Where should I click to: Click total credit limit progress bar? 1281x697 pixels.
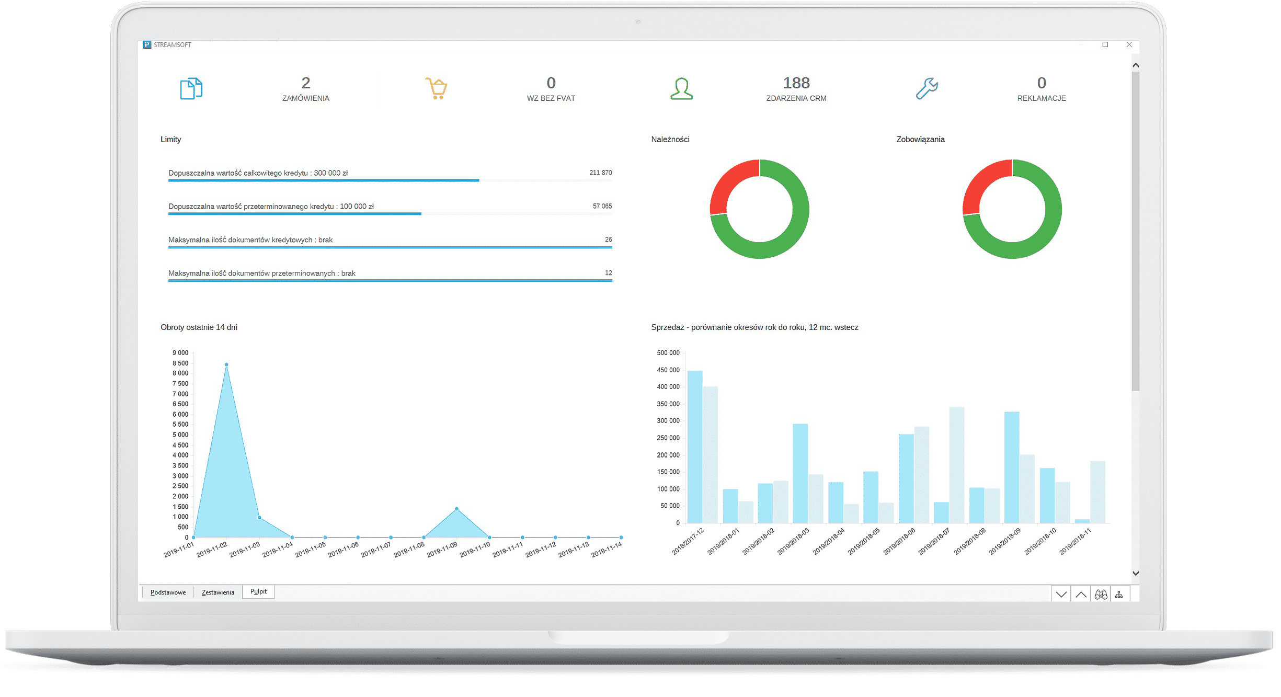[390, 180]
